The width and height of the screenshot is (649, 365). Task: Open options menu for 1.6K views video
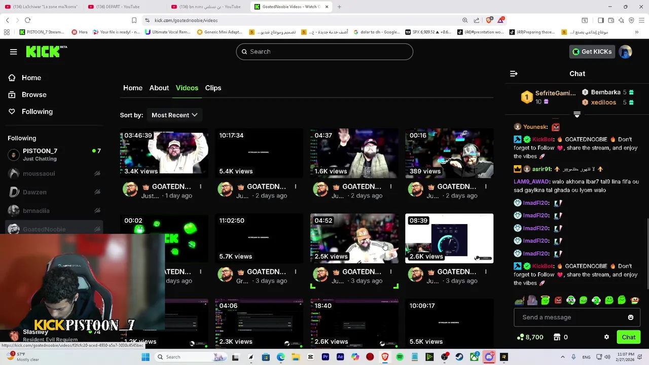pos(391,187)
